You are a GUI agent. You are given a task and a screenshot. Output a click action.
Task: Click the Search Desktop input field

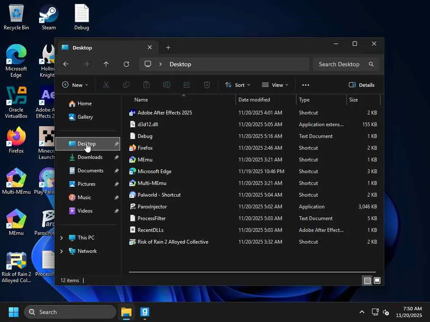click(x=339, y=64)
